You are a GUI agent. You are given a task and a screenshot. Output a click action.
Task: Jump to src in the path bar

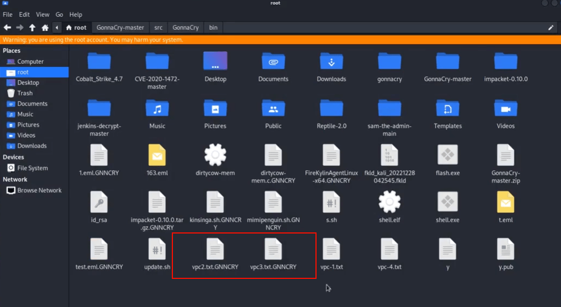158,28
